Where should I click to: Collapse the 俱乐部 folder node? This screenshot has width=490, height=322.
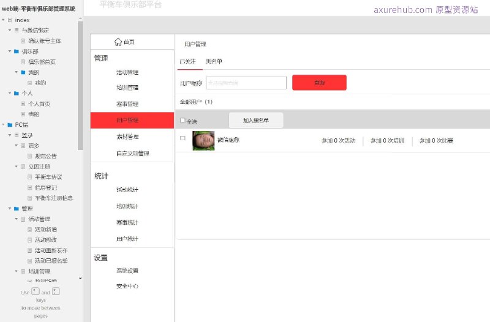coord(10,51)
